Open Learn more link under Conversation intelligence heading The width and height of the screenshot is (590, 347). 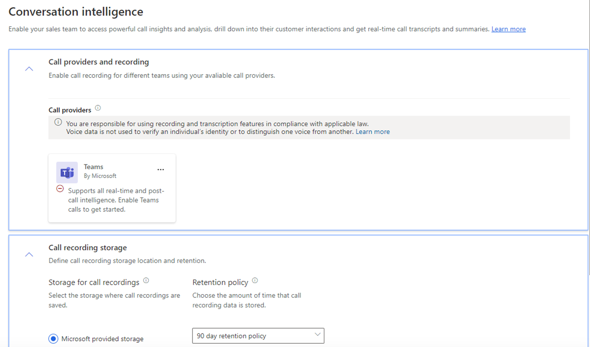point(509,29)
